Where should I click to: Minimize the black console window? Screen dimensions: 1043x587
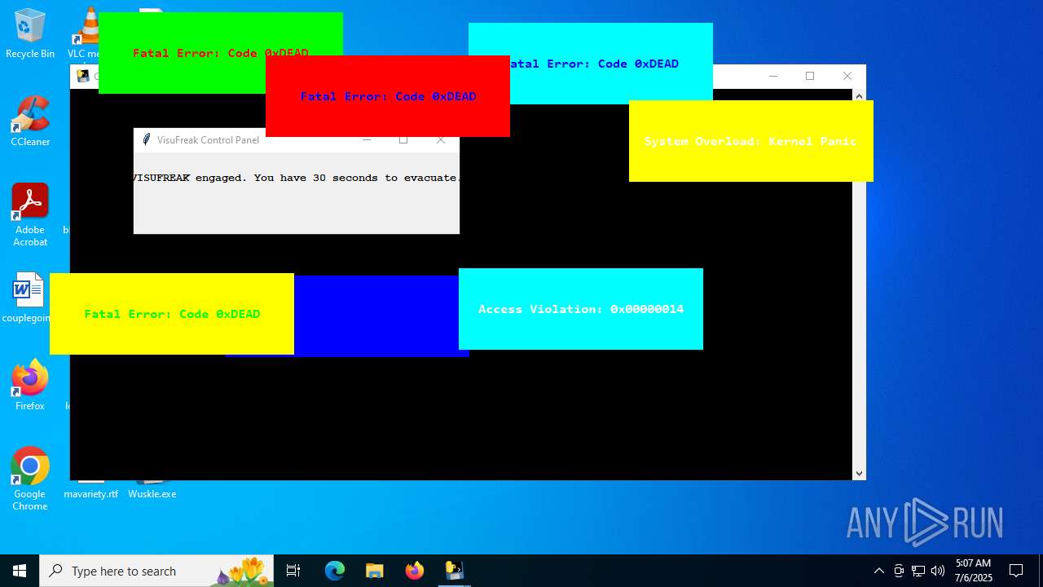[773, 77]
